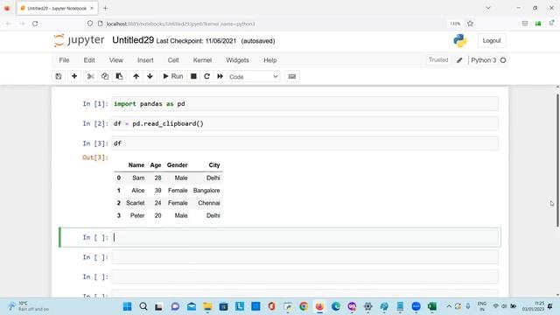Image resolution: width=560 pixels, height=315 pixels.
Task: Restart kernel and run all cells
Action: coord(220,76)
